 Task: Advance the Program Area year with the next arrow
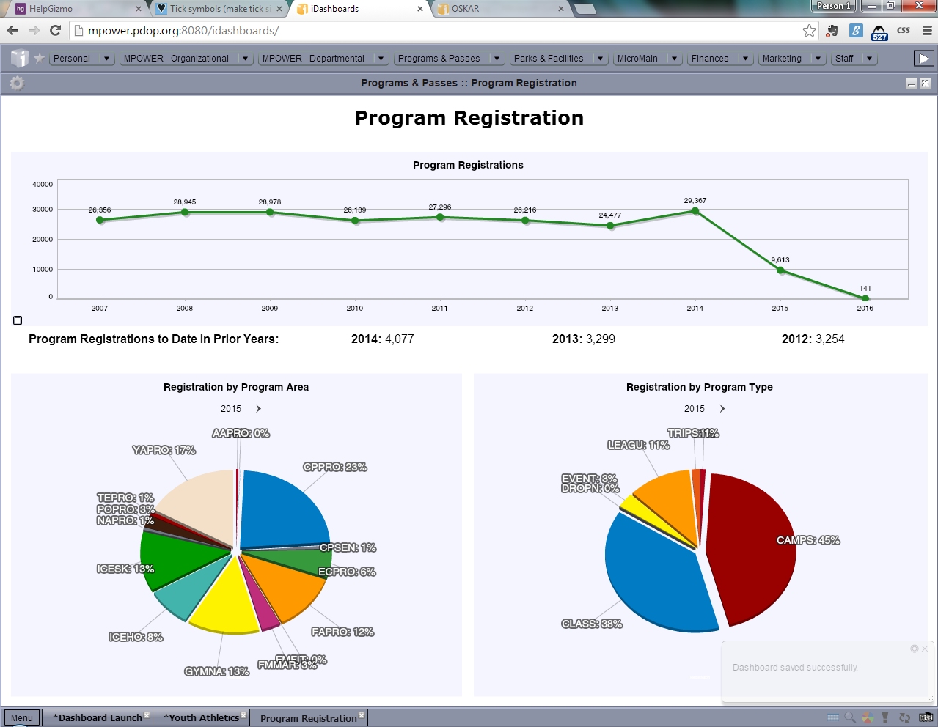pyautogui.click(x=258, y=409)
